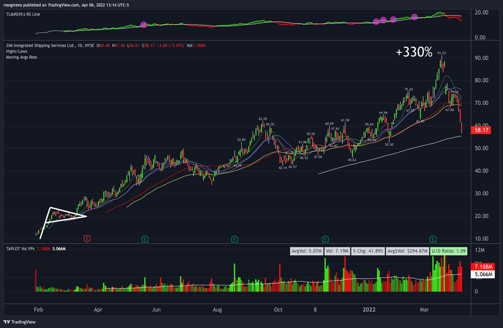Select the earnings marker under the November candles

coord(325,238)
